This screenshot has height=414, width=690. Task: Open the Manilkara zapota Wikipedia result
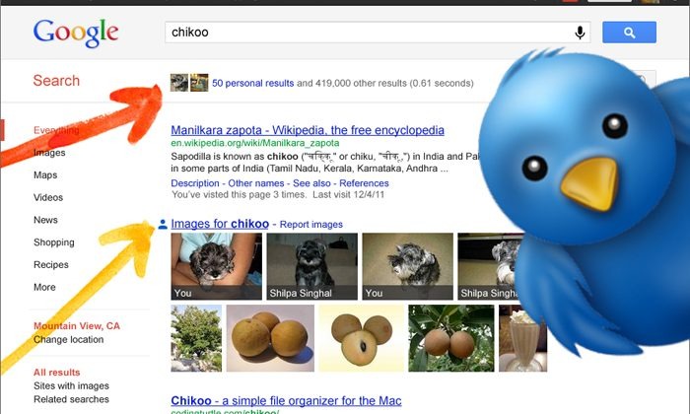(308, 130)
